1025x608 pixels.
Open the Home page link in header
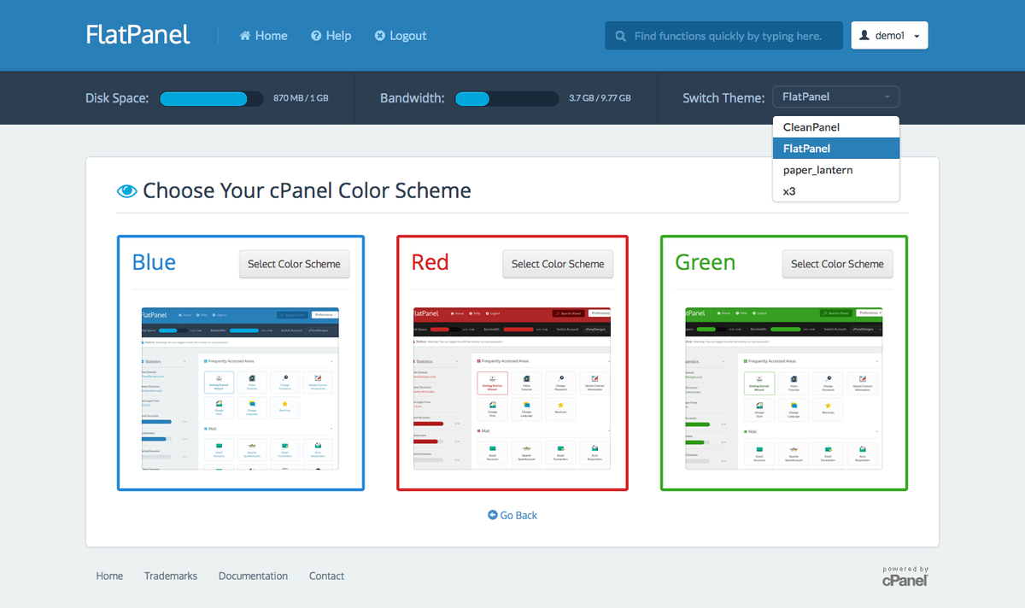point(263,36)
